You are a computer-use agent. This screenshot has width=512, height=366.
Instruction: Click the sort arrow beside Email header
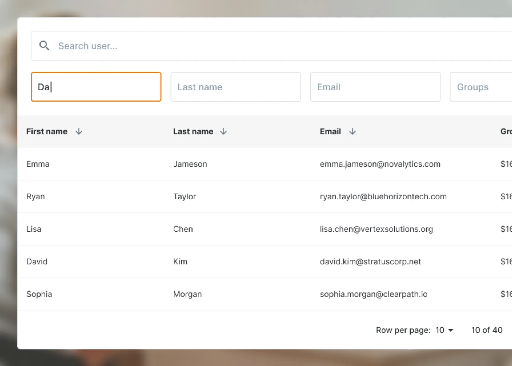pyautogui.click(x=353, y=131)
